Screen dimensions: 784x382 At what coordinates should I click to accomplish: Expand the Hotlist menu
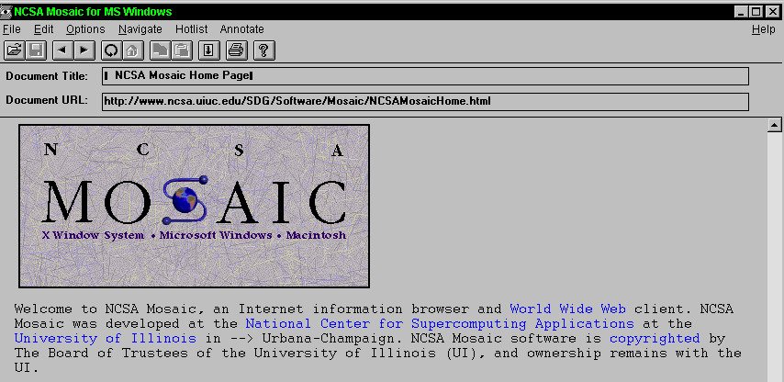click(x=191, y=29)
